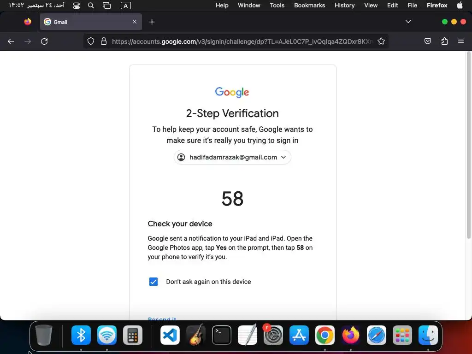Image resolution: width=472 pixels, height=354 pixels.
Task: Open the tracking protection shield icon
Action: click(91, 41)
